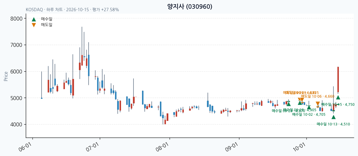Click the Price y-axis label
The height and width of the screenshot is (156, 358).
[6, 76]
